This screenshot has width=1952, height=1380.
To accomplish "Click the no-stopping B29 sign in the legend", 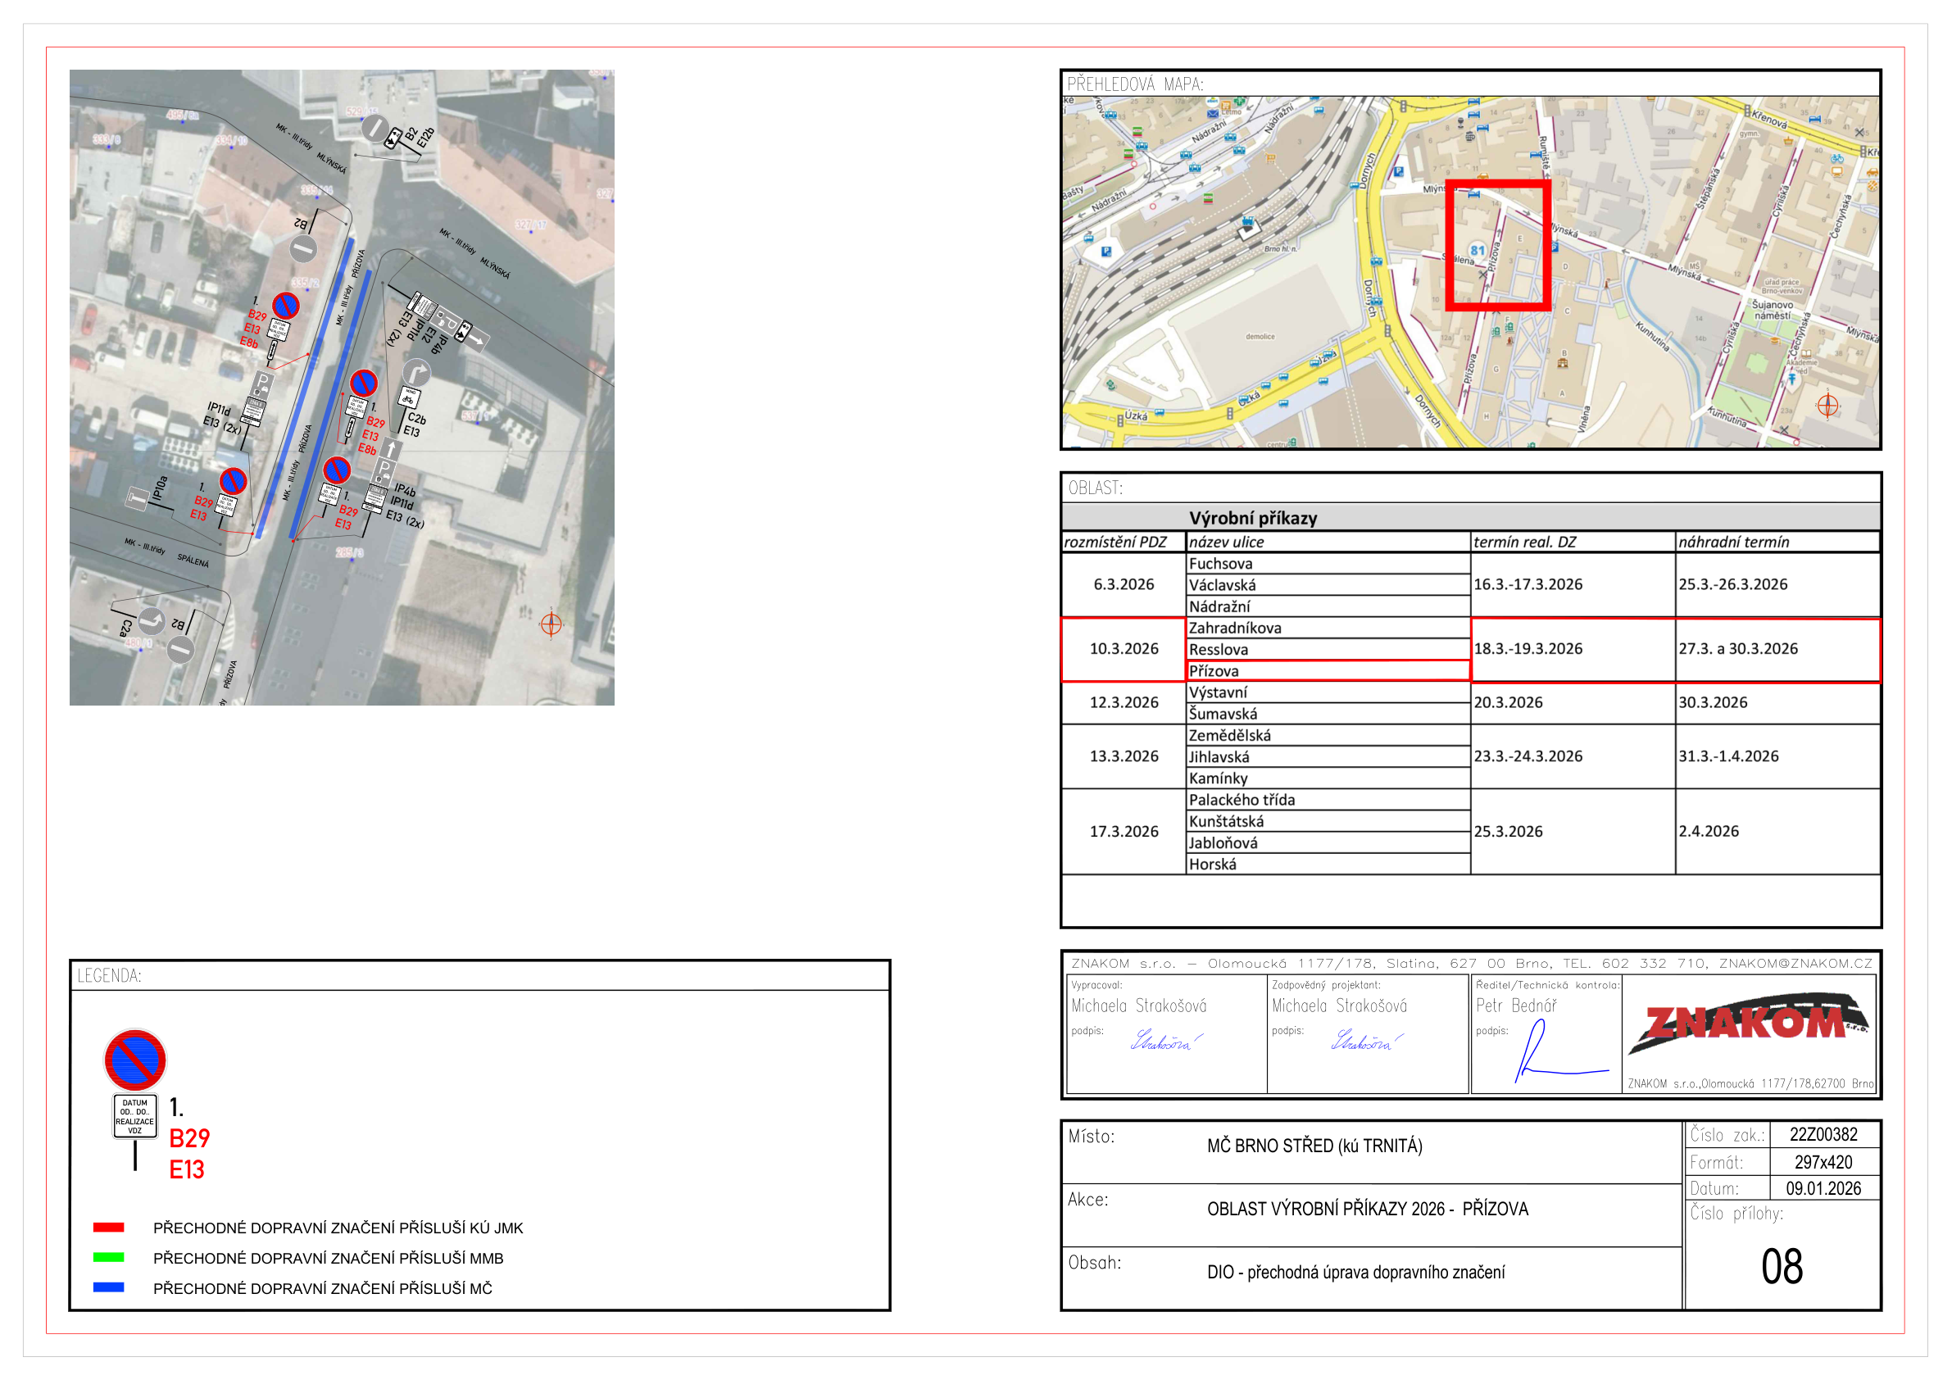I will [135, 1060].
